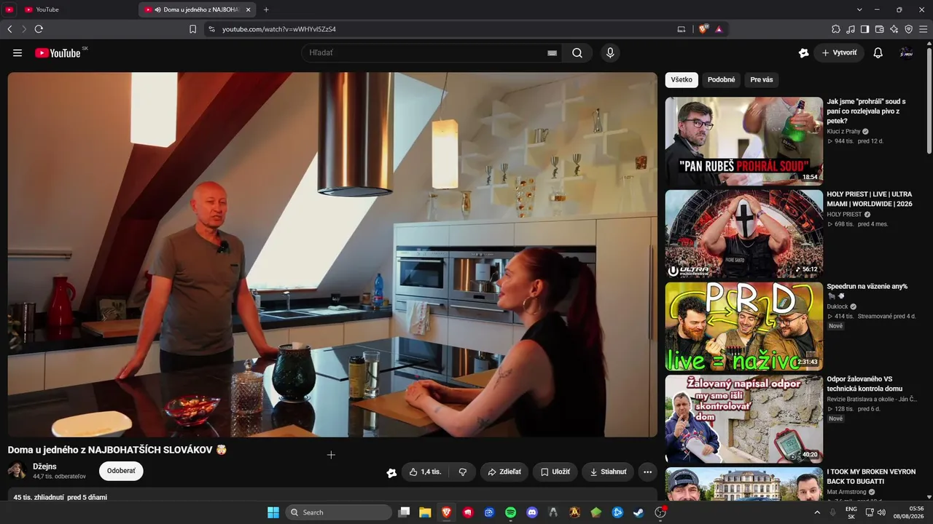
Task: Click the Ask sparkle icon beside the like button
Action: click(x=391, y=472)
